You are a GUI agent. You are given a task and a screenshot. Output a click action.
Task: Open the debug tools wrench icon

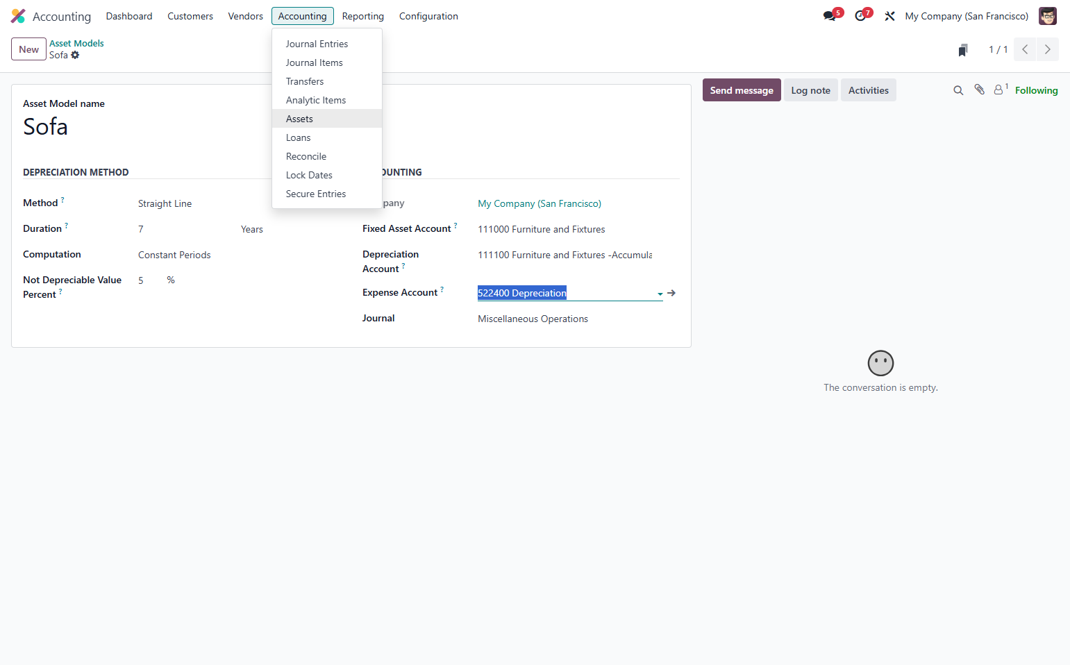889,16
